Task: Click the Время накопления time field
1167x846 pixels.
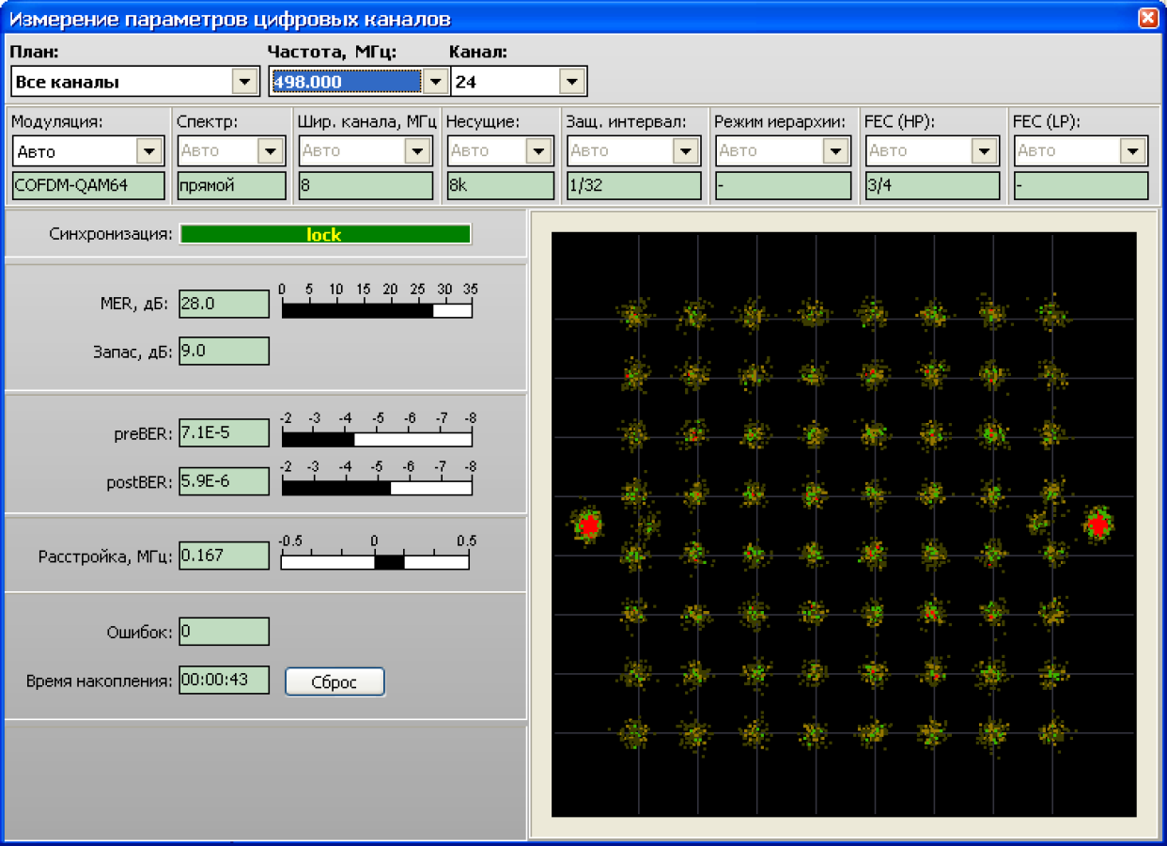Action: point(224,681)
